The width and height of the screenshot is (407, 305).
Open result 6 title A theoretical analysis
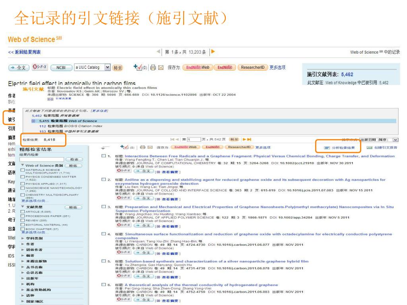[202, 285]
